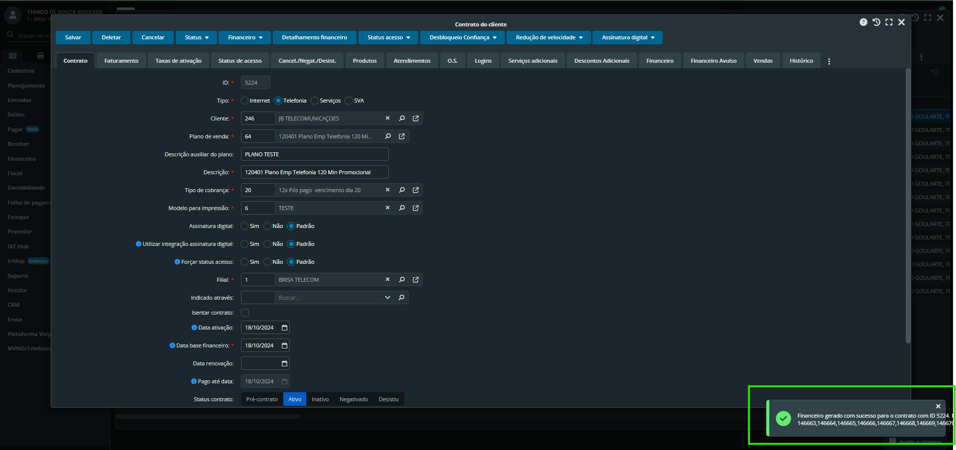Clear the Tipo de cobrança field

[x=387, y=190]
